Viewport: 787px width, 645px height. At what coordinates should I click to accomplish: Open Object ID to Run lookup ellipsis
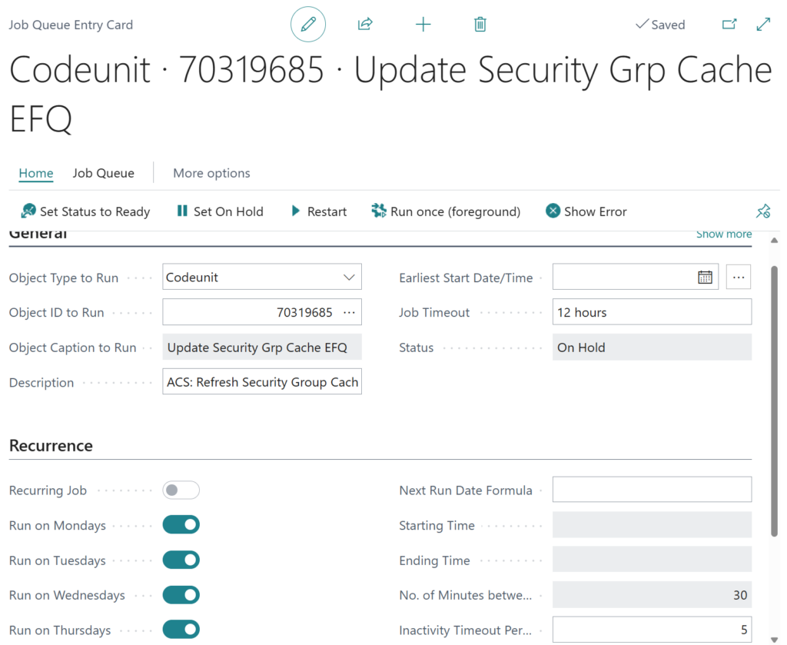point(349,312)
